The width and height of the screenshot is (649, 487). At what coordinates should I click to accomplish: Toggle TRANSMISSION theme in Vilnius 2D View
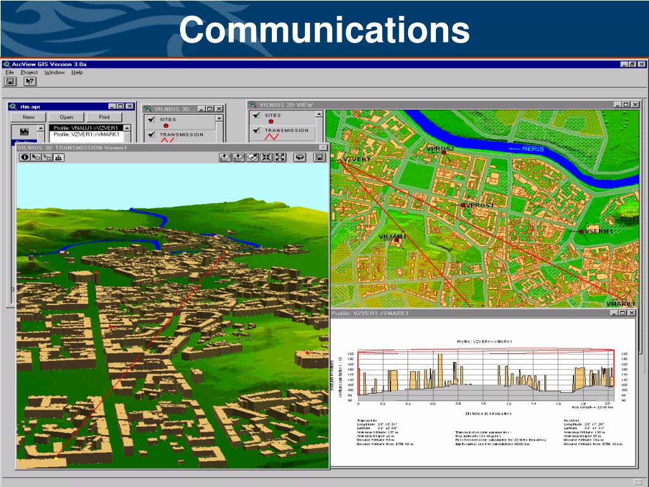pyautogui.click(x=255, y=131)
